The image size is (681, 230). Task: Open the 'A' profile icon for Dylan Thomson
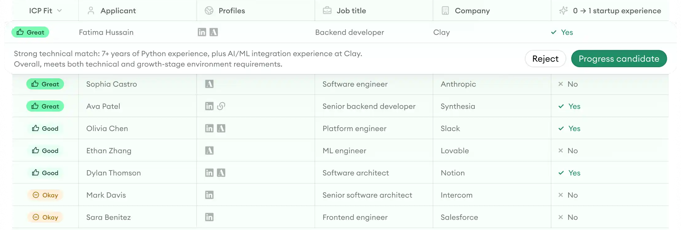(x=221, y=173)
